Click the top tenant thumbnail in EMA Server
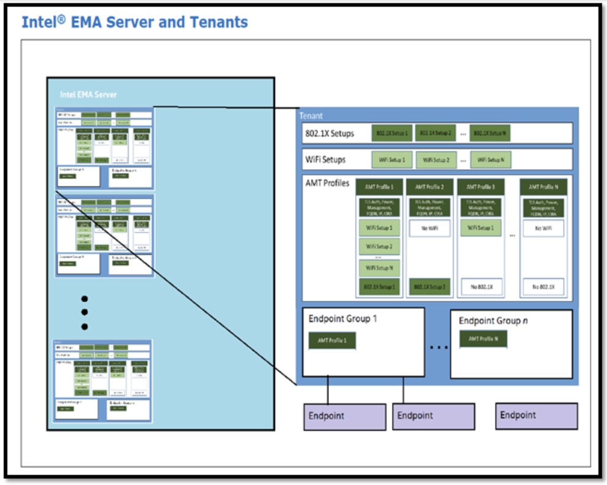The width and height of the screenshot is (607, 485). click(x=104, y=148)
